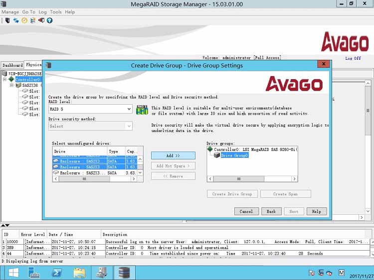Click the Cancel button
The image size is (374, 280).
click(246, 211)
